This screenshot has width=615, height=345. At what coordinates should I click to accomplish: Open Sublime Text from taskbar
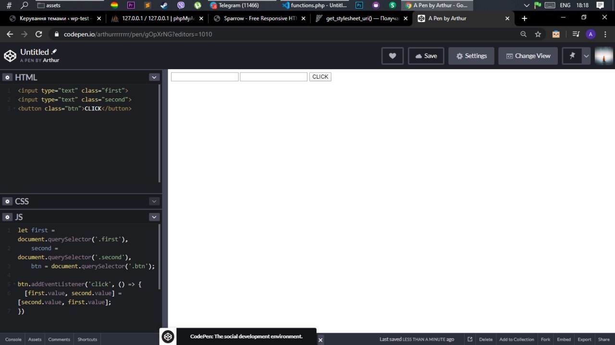(x=148, y=5)
